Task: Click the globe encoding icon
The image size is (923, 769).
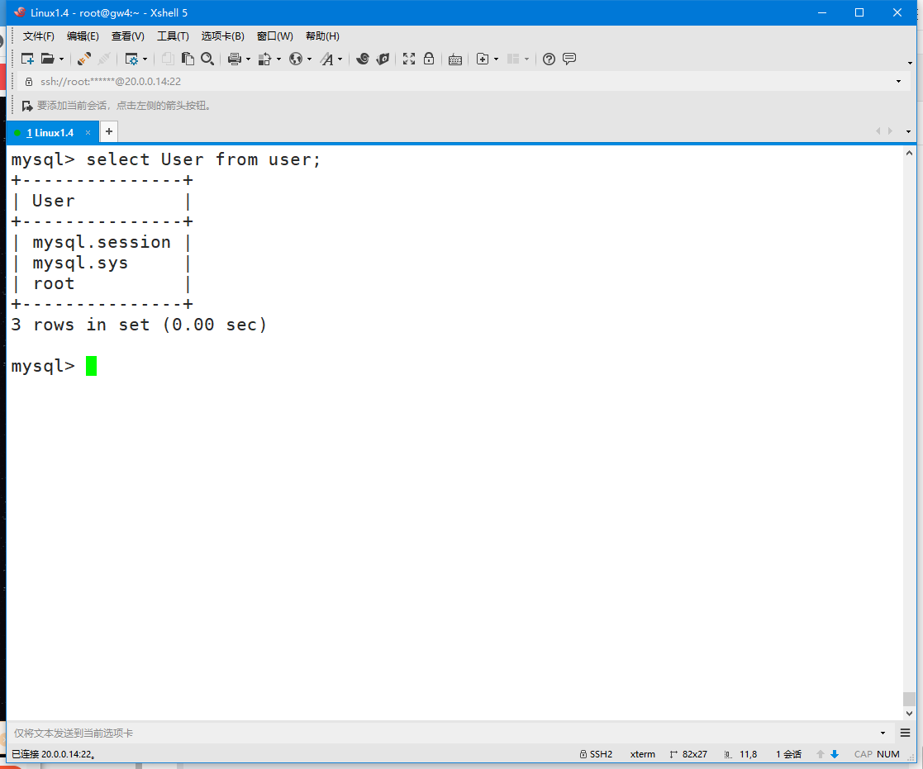Action: click(x=296, y=59)
